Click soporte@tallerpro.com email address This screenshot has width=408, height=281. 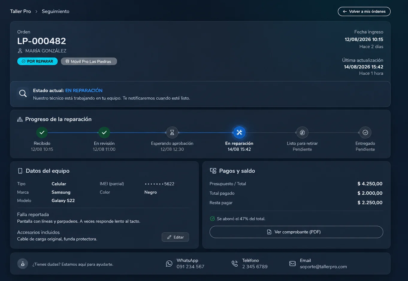tap(323, 267)
